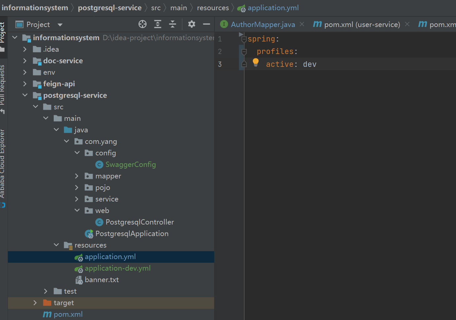
Task: Click the Collapse All icon in Project toolbar
Action: (173, 24)
